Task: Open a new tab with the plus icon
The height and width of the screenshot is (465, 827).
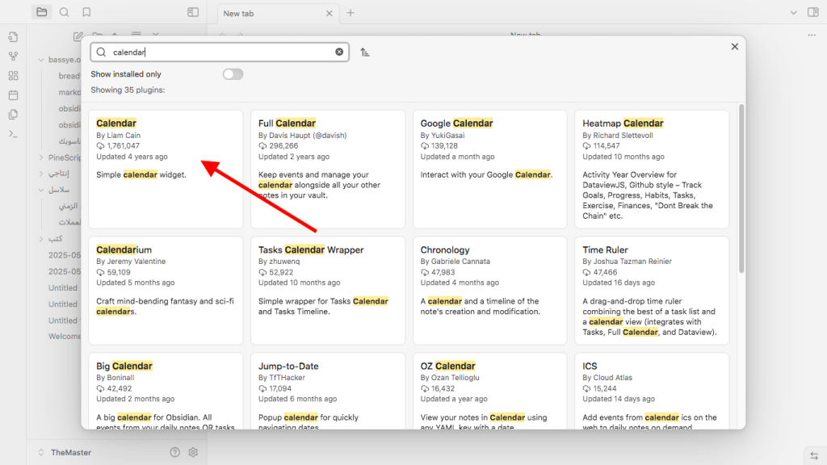Action: (x=351, y=13)
